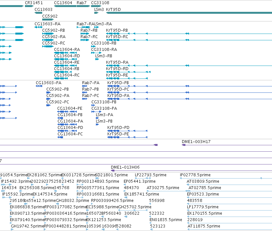The width and height of the screenshot is (272, 231).
Task: Select the LSm3-RB transcript
Action: (104, 56)
